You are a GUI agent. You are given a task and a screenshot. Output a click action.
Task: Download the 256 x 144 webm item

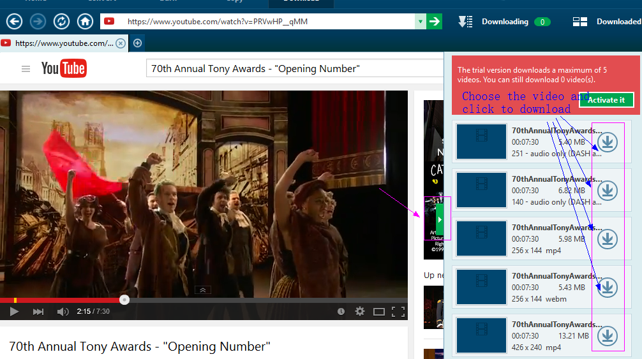pyautogui.click(x=608, y=288)
